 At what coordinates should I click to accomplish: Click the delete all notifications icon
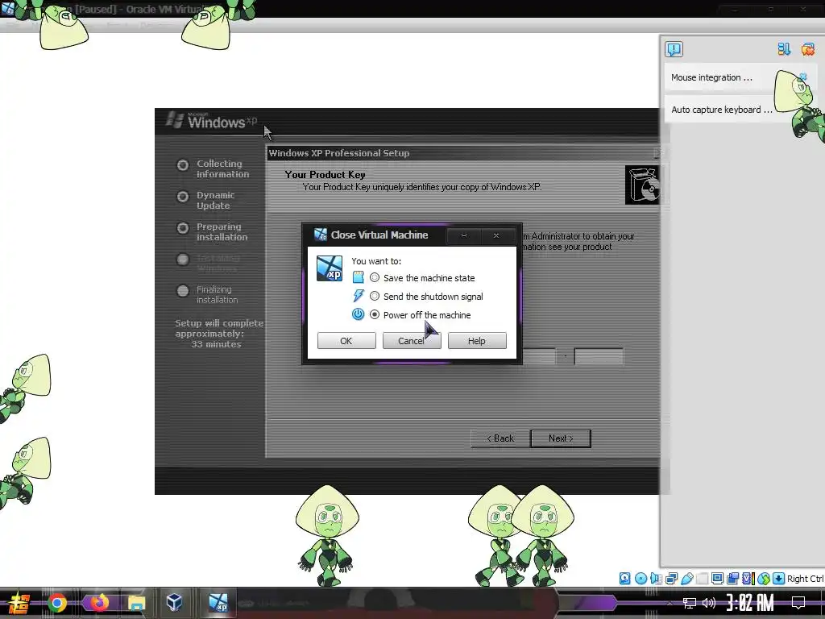[807, 49]
